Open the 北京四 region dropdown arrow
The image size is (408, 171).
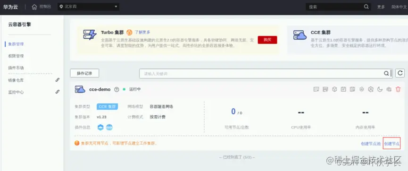(116, 7)
